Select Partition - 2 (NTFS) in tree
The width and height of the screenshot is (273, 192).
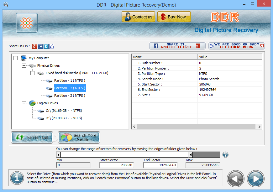70,88
